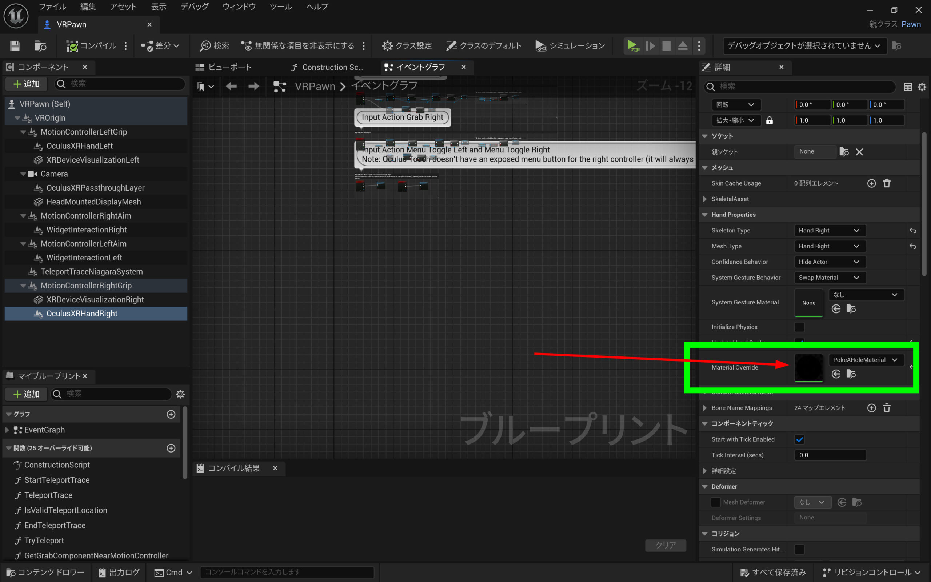Image resolution: width=931 pixels, height=582 pixels.
Task: Click コンテンツ ドロワー button in status bar
Action: click(45, 573)
